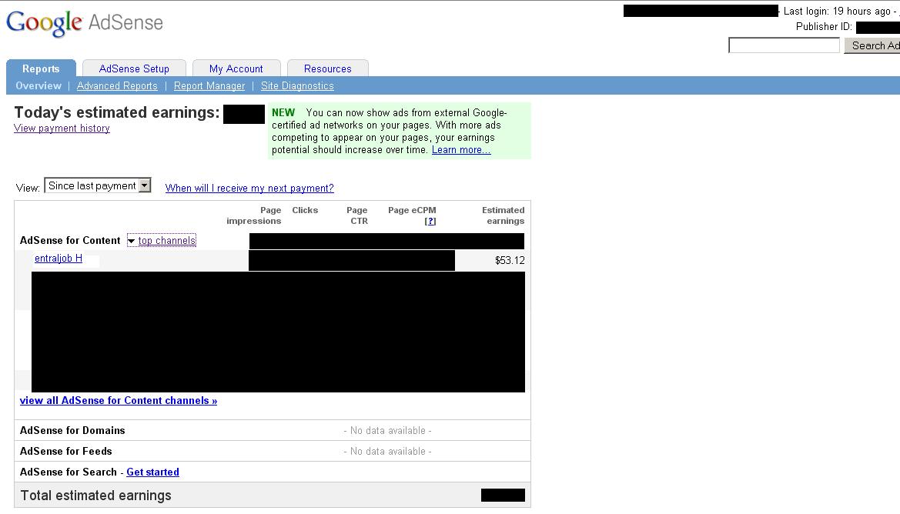Open the Reports tab
The width and height of the screenshot is (900, 514).
coord(41,68)
